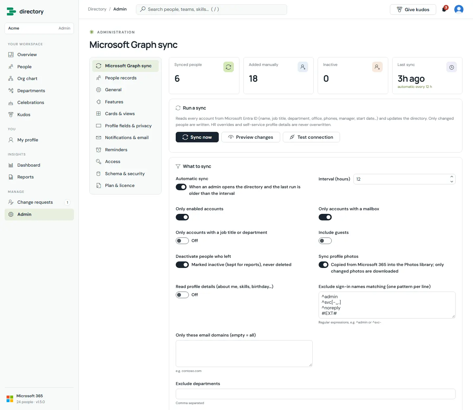
Task: Click the Added manually person icon
Action: coord(303,67)
